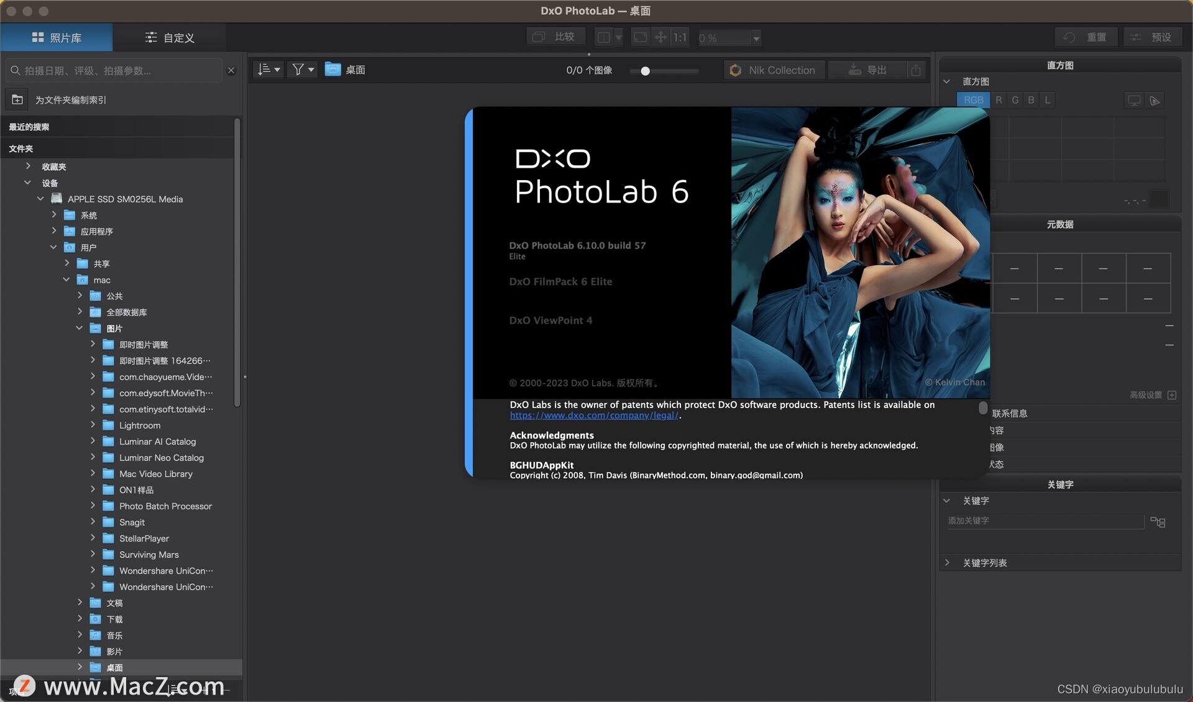
Task: Select the Snagit folder
Action: (x=132, y=522)
